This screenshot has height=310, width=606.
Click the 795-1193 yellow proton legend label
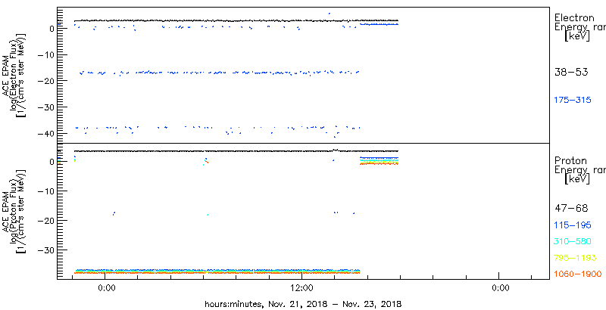[576, 258]
